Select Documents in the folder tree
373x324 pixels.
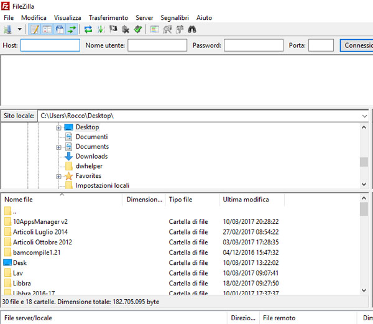[92, 147]
